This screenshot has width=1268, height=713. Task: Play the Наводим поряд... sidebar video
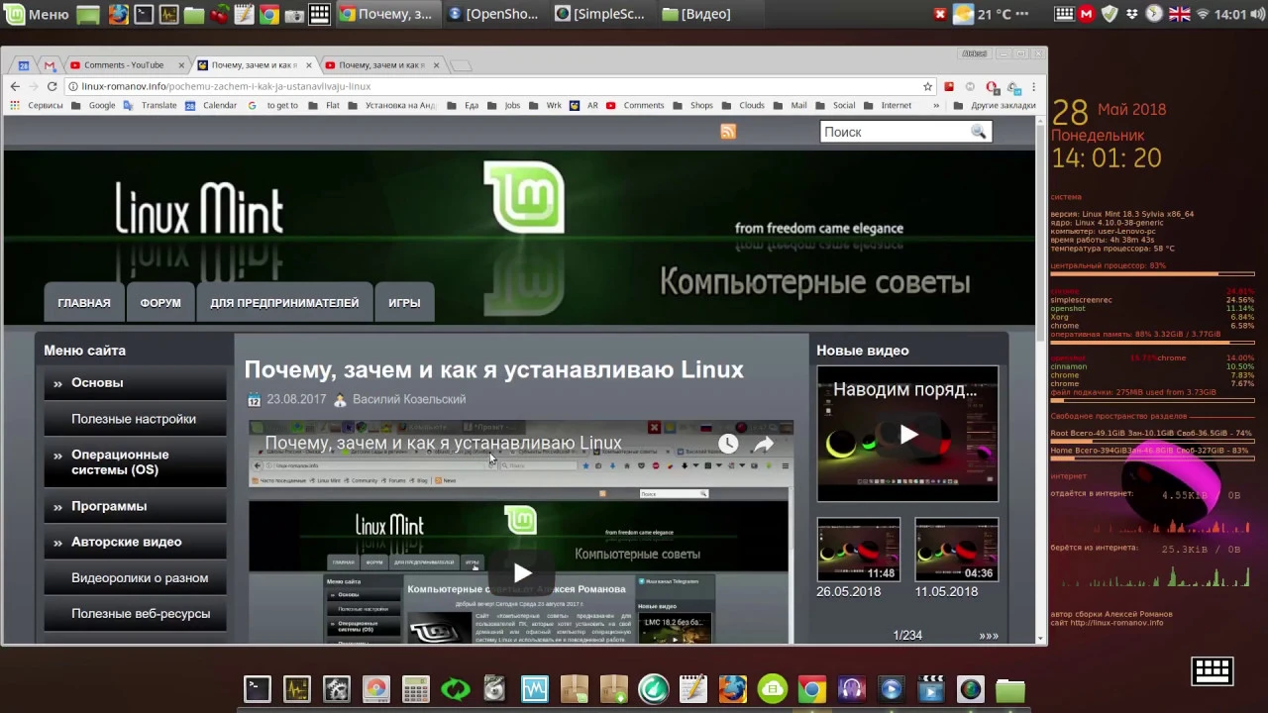click(x=908, y=434)
